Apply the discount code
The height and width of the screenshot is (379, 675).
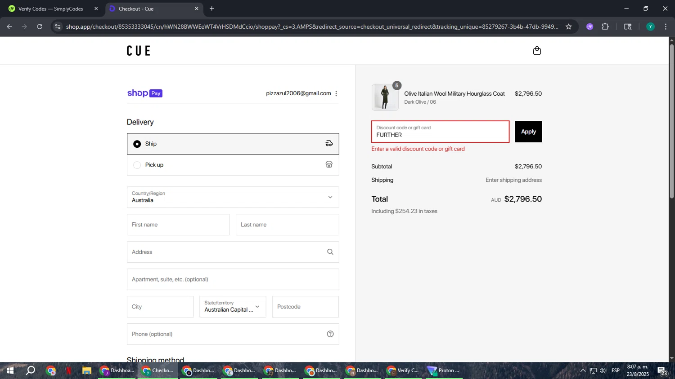click(528, 132)
